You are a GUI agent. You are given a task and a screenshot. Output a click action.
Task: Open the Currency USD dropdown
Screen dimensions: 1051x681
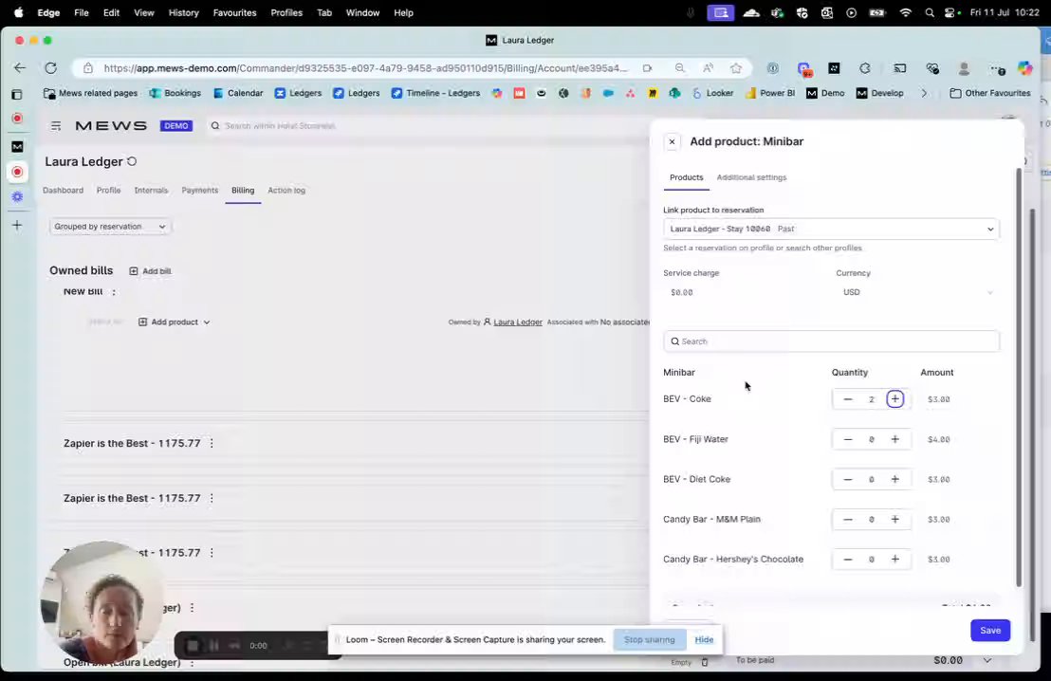point(917,292)
